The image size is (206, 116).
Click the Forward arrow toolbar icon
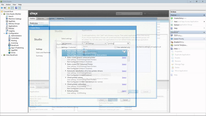click(x=5, y=8)
